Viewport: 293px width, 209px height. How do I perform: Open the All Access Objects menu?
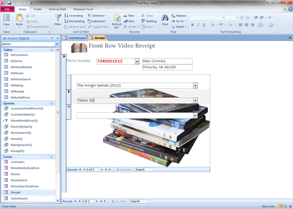(x=52, y=38)
